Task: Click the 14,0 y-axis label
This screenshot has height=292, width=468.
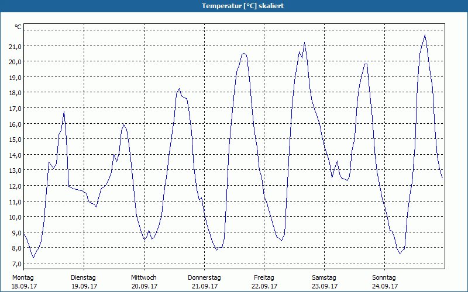Action: [x=16, y=155]
